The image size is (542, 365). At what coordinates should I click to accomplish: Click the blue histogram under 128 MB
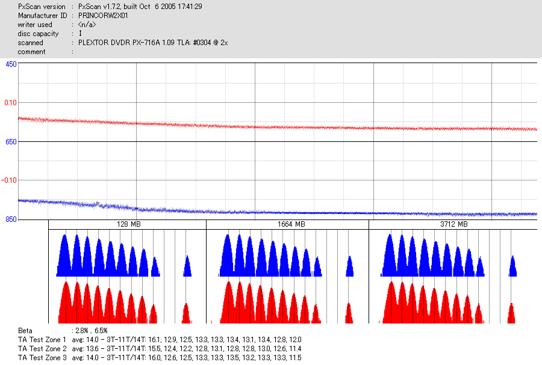[x=123, y=256]
